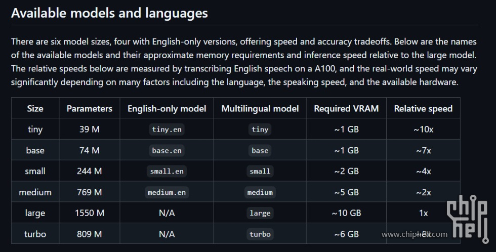Select the multilingual small code tag

click(x=260, y=172)
